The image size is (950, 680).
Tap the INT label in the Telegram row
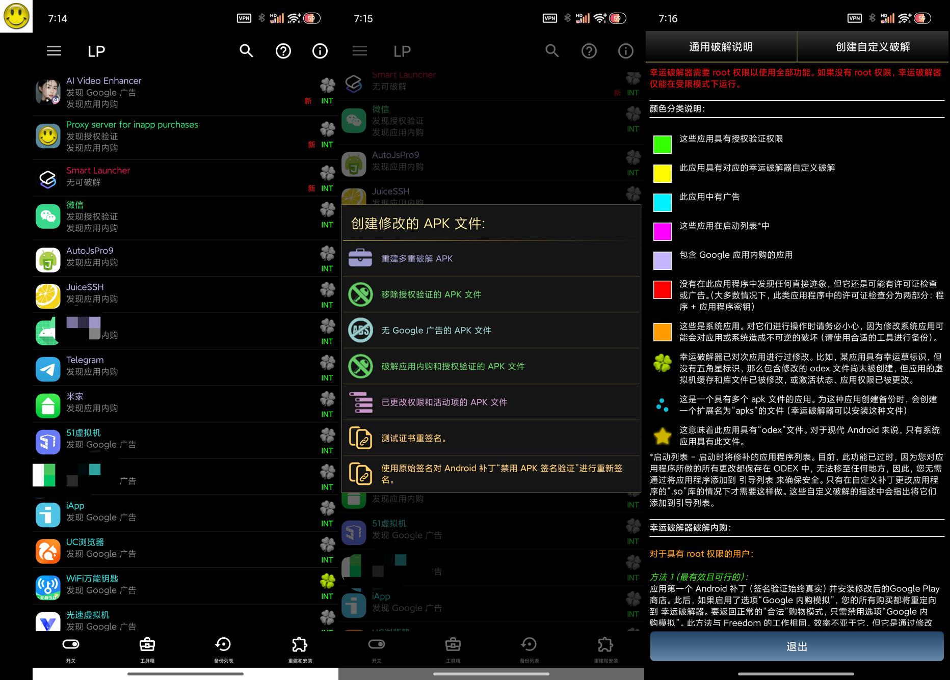click(x=327, y=378)
